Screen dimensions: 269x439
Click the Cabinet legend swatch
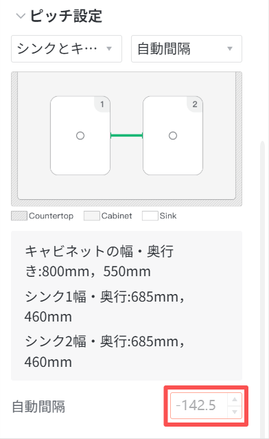pos(92,216)
